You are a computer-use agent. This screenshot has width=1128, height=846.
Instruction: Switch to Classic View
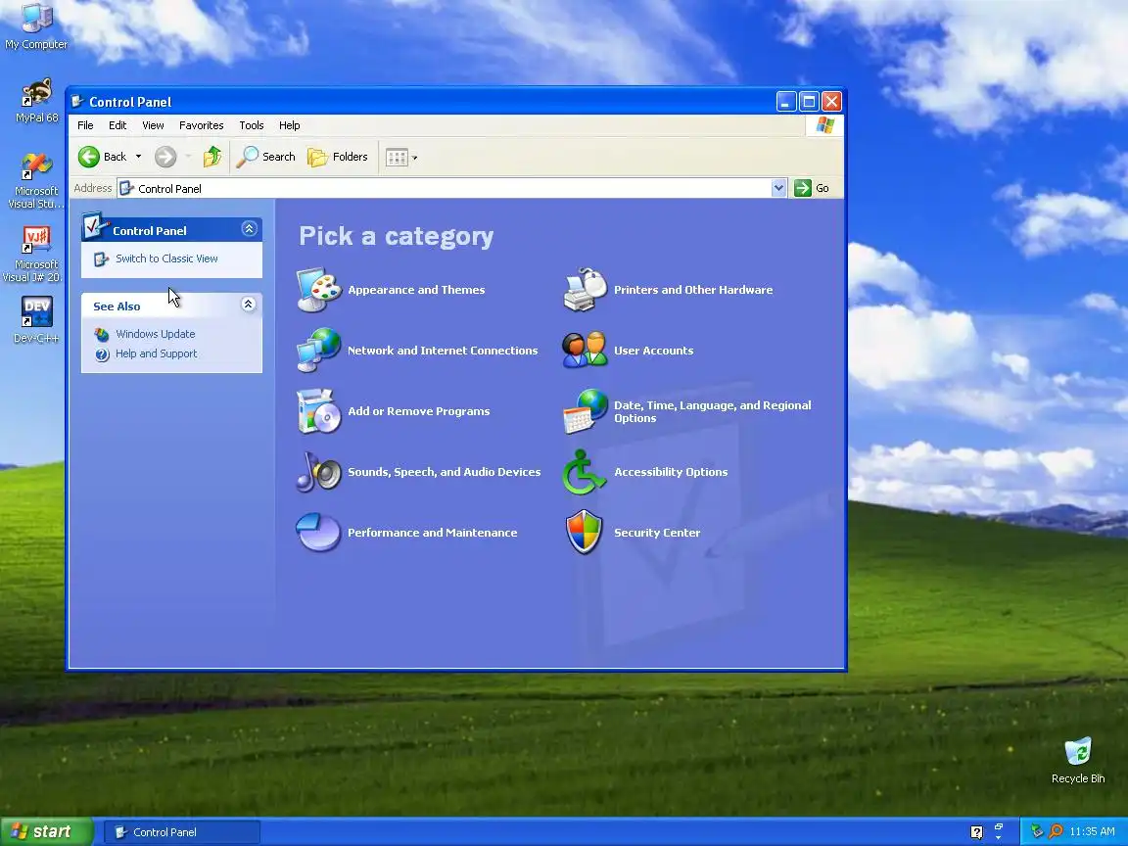click(x=166, y=258)
